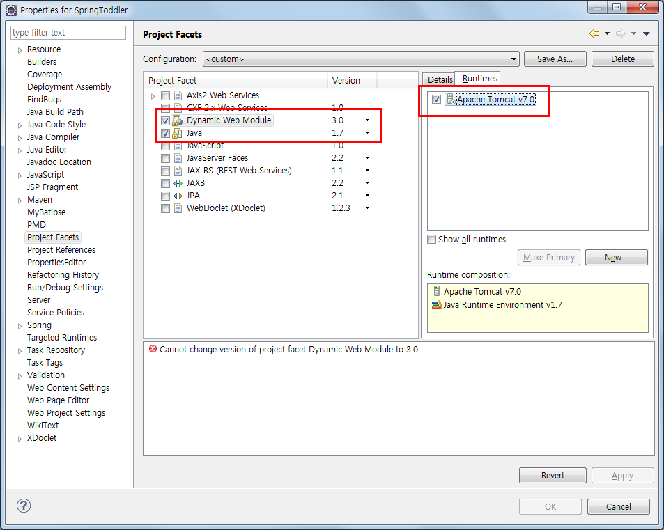Click the JavaServer Faces document icon
The height and width of the screenshot is (530, 664).
178,158
